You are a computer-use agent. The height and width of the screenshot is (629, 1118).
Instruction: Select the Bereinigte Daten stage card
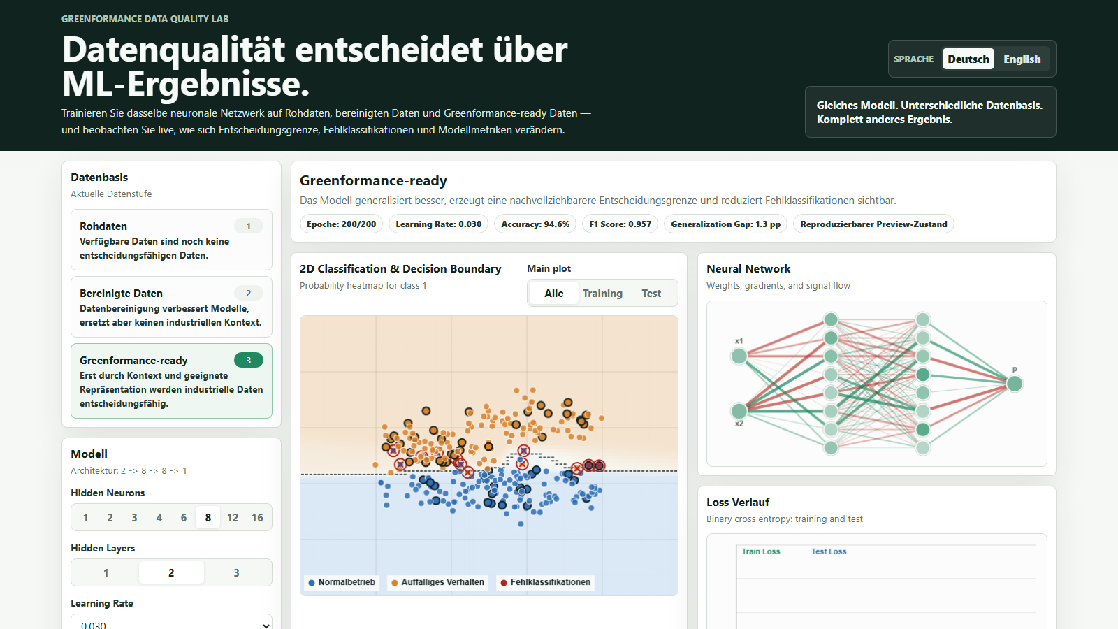click(171, 307)
